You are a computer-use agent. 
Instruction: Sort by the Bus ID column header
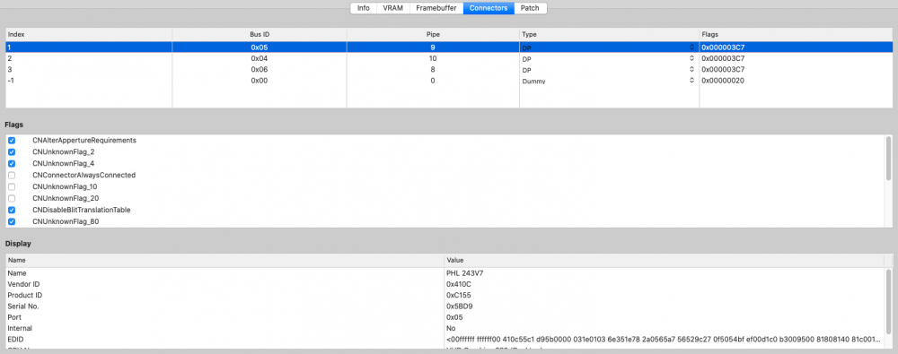260,35
